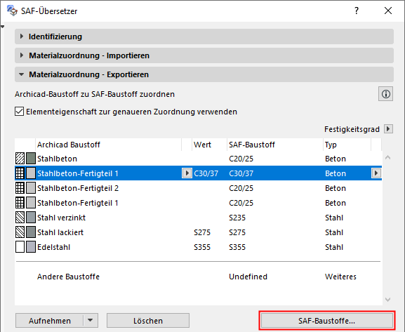Screen dimensions: 405x332
Task: Open the Aufnehmen dropdown arrow
Action: (90, 320)
